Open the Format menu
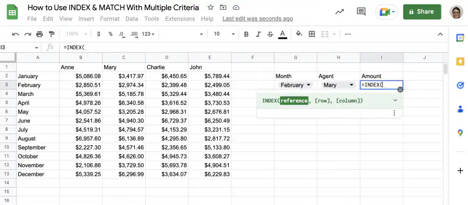Image resolution: width=468 pixels, height=205 pixels. tap(109, 19)
